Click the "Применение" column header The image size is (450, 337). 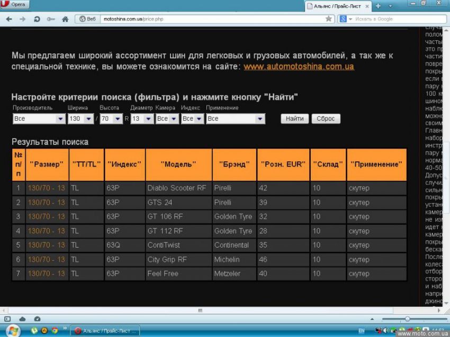376,165
